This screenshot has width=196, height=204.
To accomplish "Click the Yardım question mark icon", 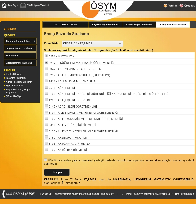I will (165, 6).
